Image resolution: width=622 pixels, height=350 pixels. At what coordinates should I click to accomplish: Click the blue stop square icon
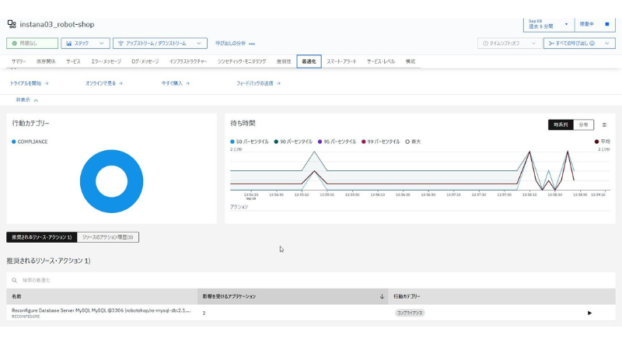tap(607, 24)
